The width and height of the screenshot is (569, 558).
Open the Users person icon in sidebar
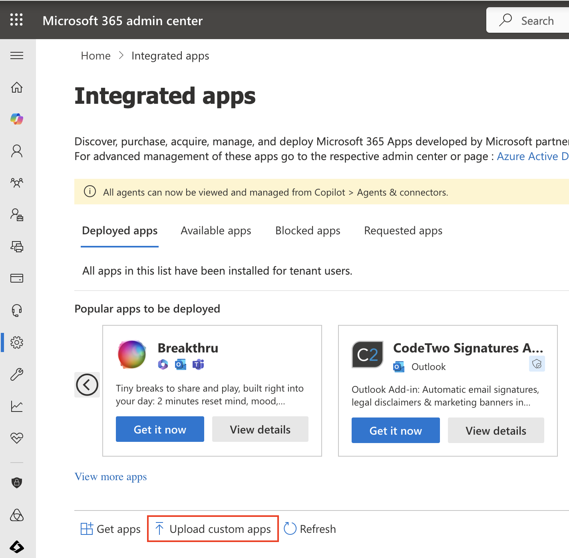[x=17, y=151]
